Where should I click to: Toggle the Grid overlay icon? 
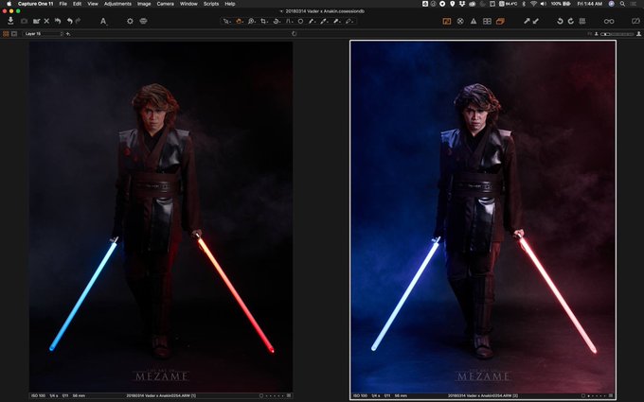tap(487, 21)
